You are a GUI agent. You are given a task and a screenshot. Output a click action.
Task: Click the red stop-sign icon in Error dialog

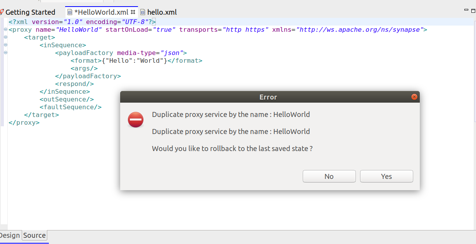(135, 120)
